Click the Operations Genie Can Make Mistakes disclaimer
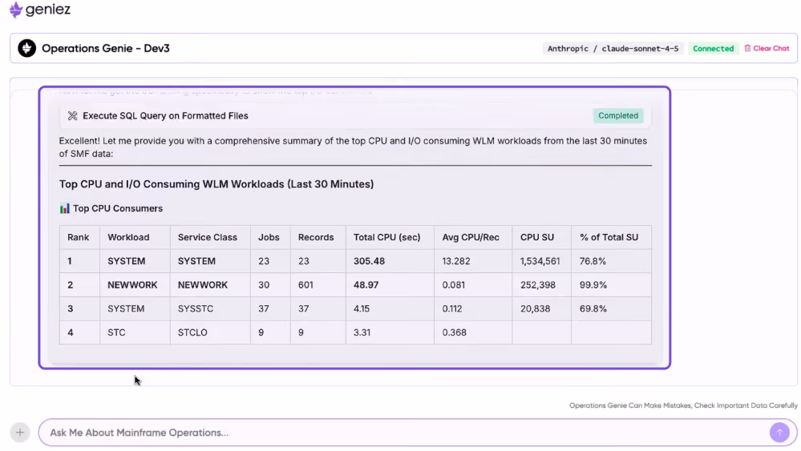The image size is (801, 451). click(683, 405)
